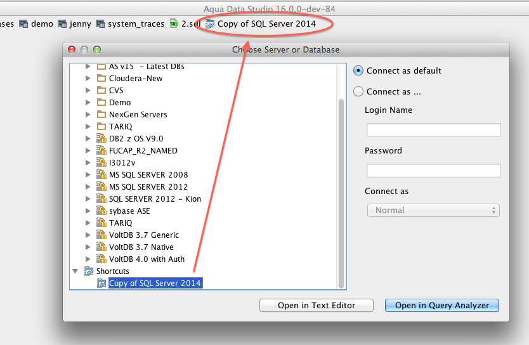Expand the CVS folder node
Viewport: 529px width, 345px height.
(x=88, y=91)
